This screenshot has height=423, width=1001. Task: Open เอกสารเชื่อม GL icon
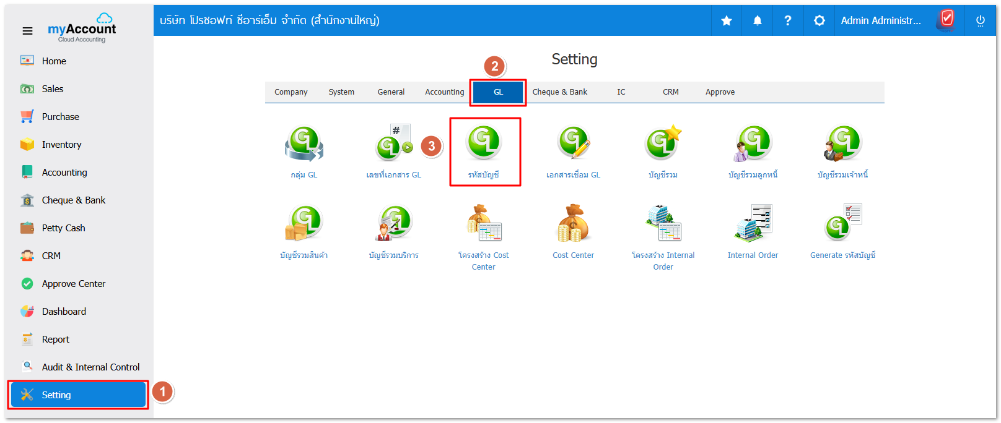[x=573, y=144]
